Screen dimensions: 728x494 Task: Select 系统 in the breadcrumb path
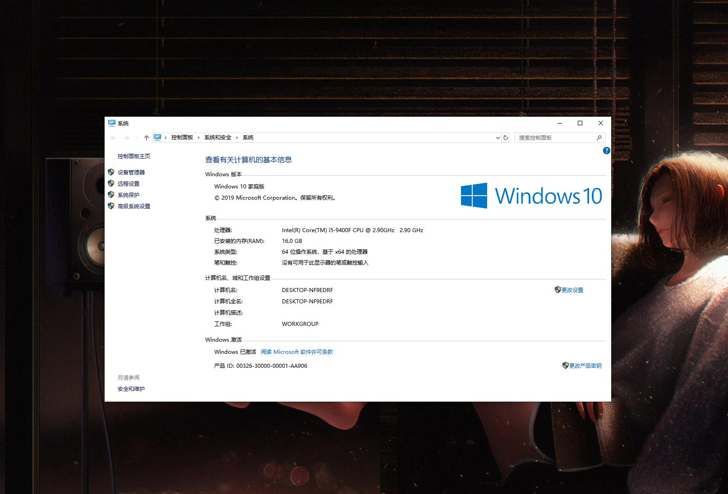pos(248,137)
